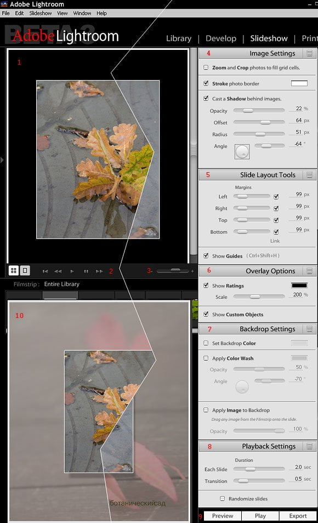This screenshot has height=523, width=318.
Task: Click Each Slide duration slider
Action: (259, 469)
